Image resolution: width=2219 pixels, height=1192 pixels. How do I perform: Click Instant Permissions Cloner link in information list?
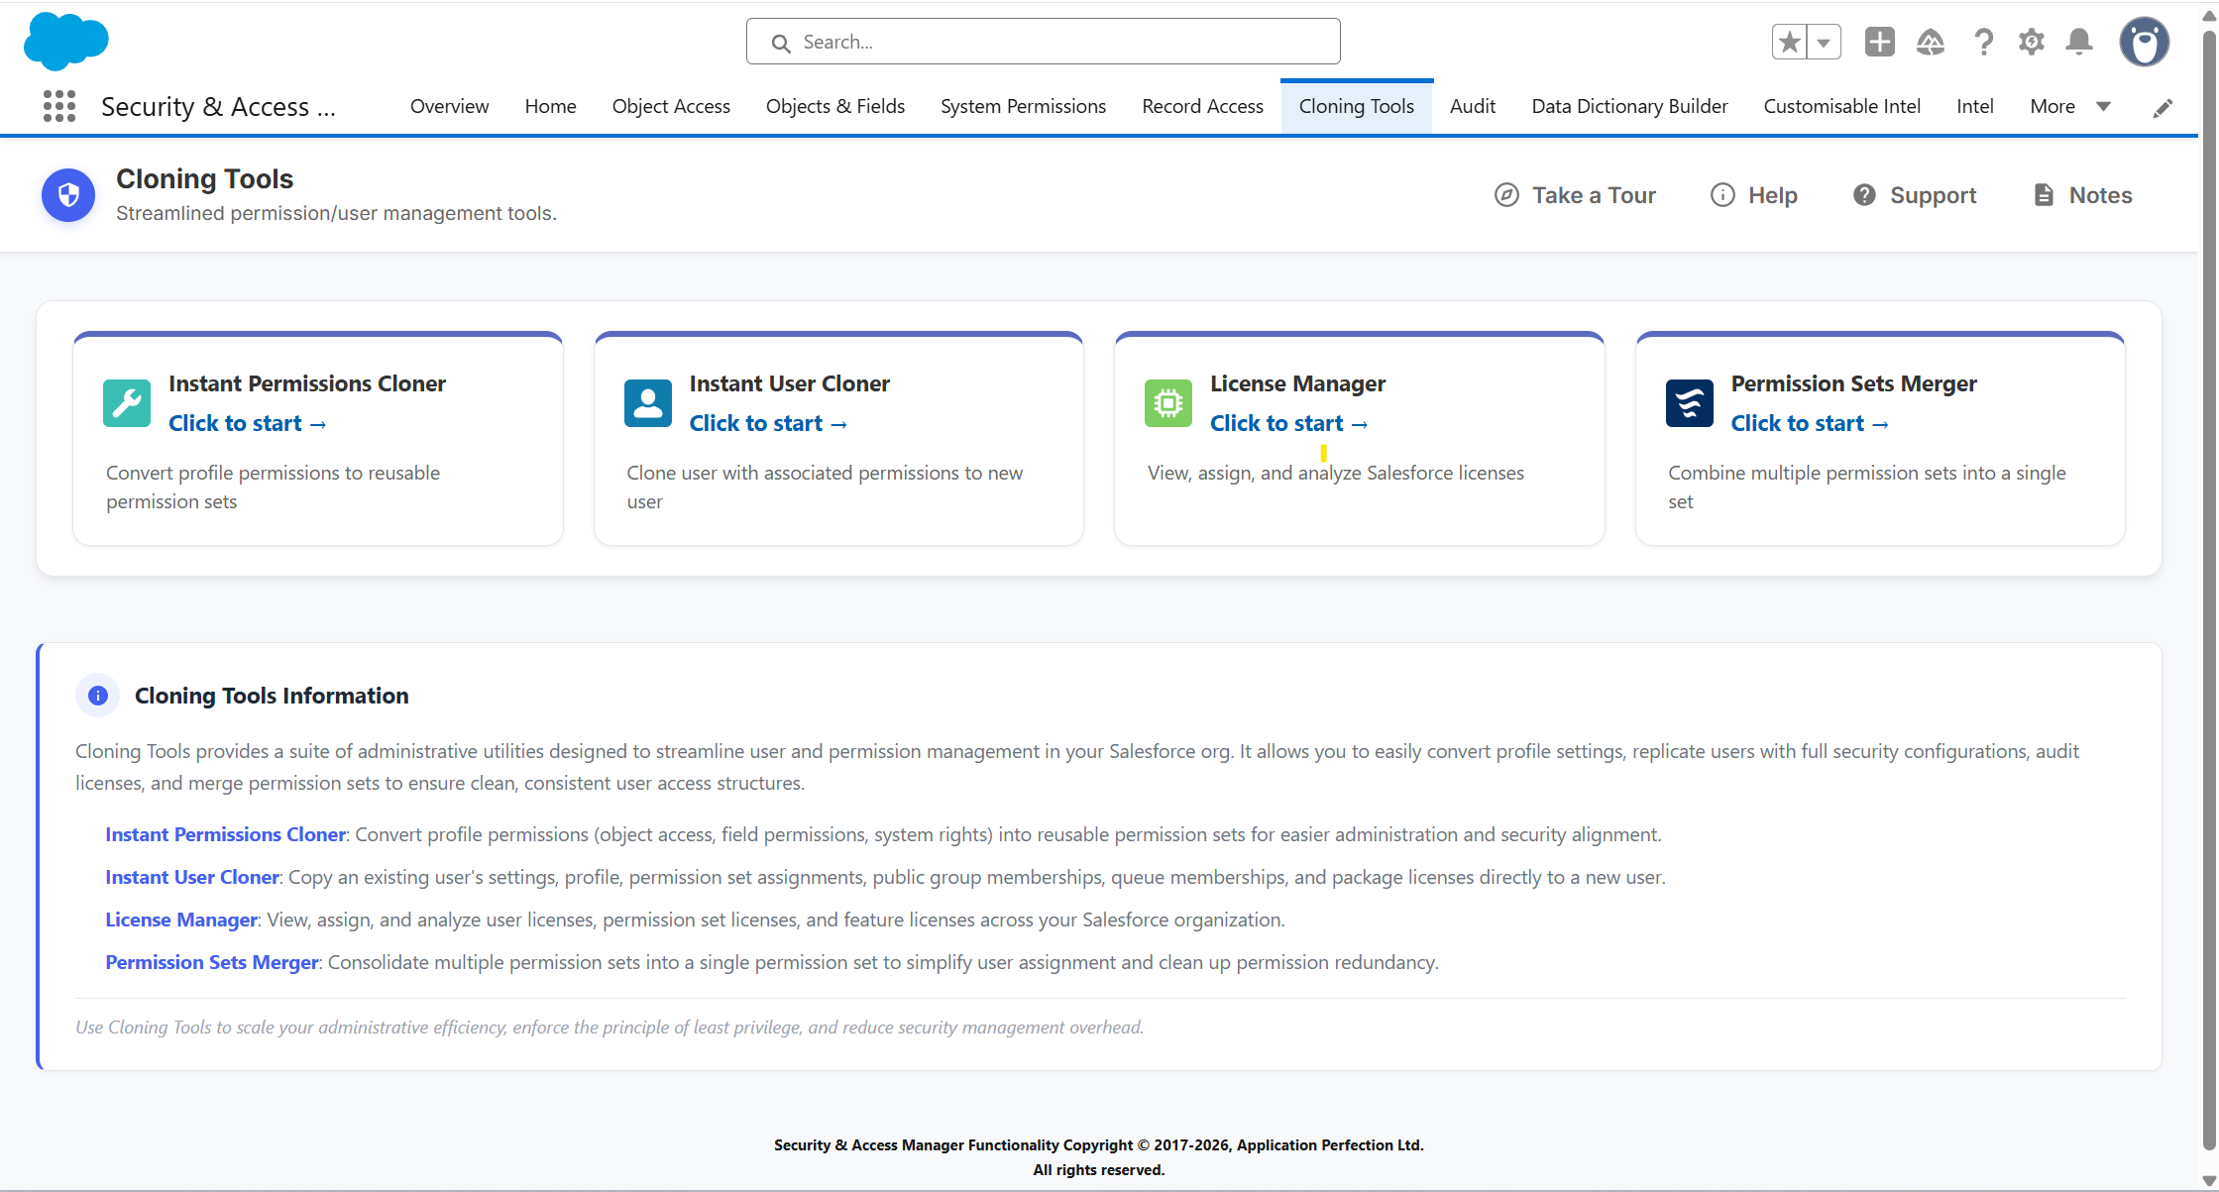tap(225, 834)
